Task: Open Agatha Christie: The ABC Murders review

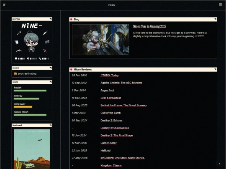Action: [121, 83]
